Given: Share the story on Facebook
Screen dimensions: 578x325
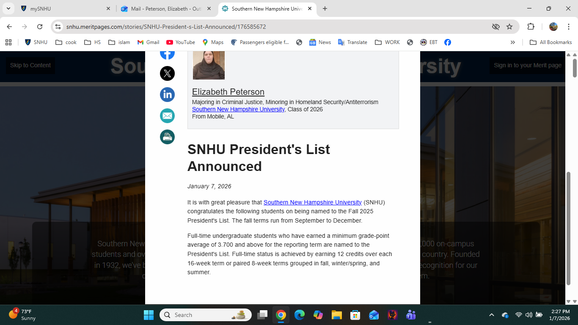Looking at the screenshot, I should (x=167, y=54).
